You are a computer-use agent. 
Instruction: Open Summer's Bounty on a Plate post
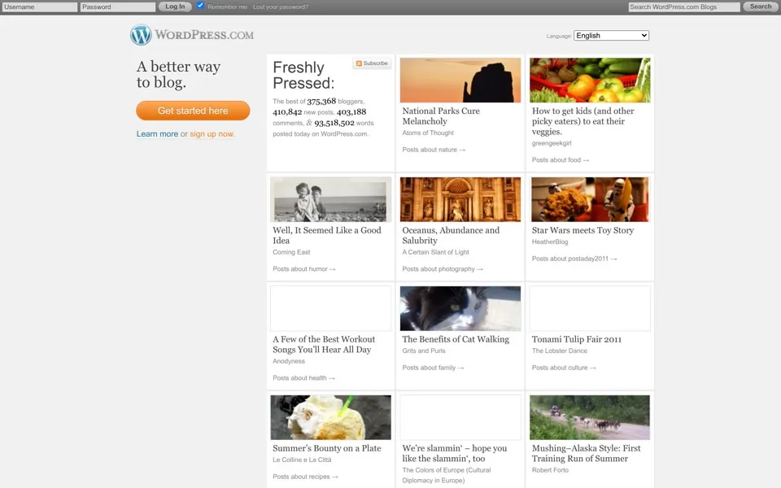pyautogui.click(x=327, y=448)
